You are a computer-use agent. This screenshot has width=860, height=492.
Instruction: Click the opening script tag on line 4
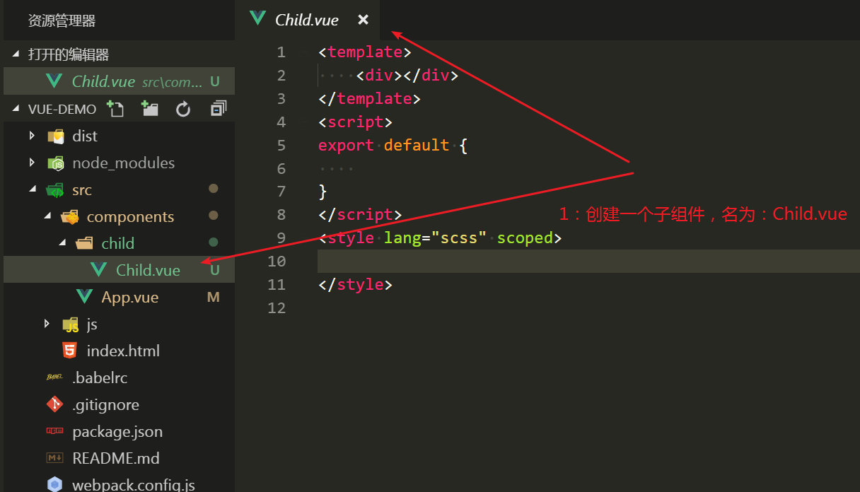(356, 122)
